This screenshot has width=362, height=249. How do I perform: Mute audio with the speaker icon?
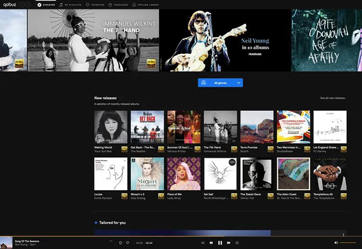point(336,243)
